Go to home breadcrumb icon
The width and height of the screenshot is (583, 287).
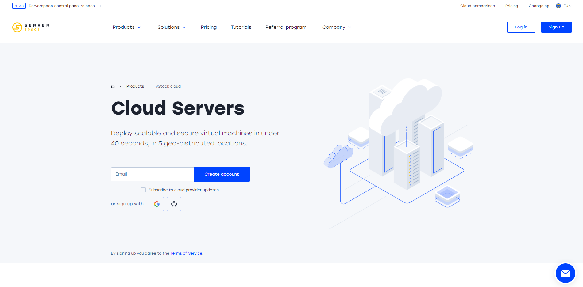click(x=113, y=86)
